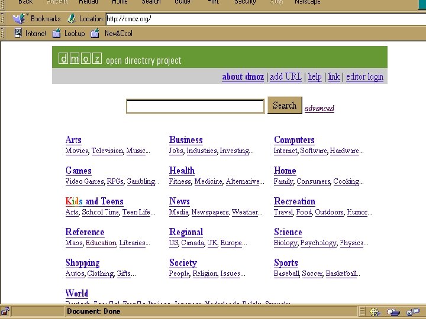Open the Games category
426x319 pixels.
tap(79, 171)
